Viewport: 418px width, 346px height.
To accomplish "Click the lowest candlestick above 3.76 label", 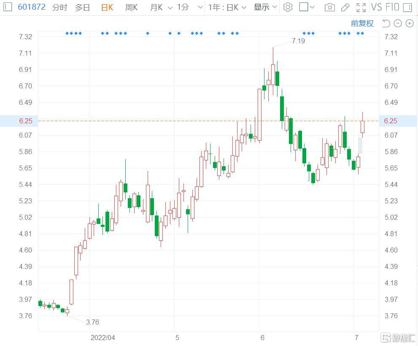I will (67, 311).
